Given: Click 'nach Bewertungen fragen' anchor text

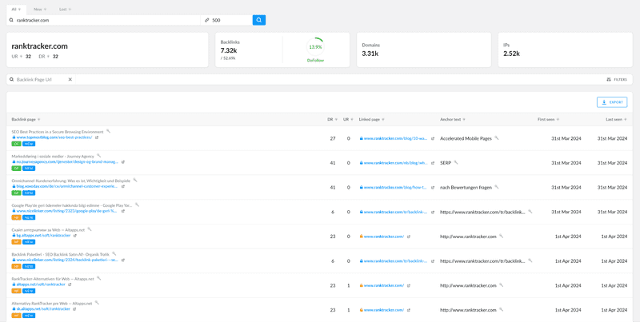Looking at the screenshot, I should point(466,188).
